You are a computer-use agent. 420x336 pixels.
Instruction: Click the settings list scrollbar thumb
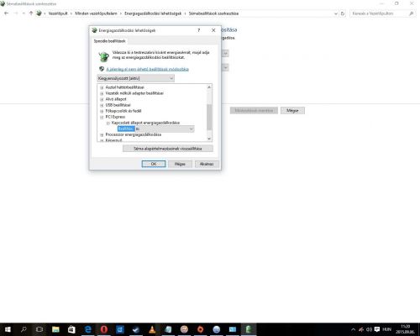pos(209,117)
